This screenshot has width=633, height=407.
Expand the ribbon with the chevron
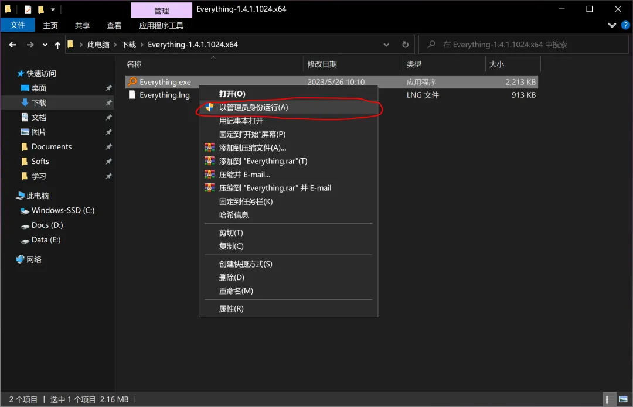tap(612, 25)
